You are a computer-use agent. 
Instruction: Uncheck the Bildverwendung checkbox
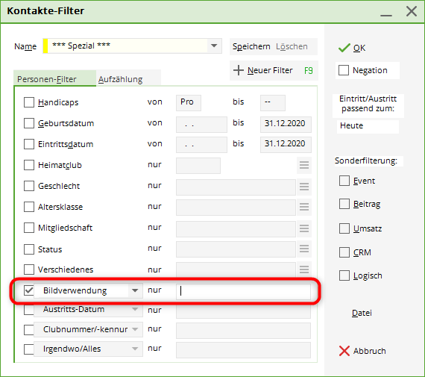pos(29,290)
